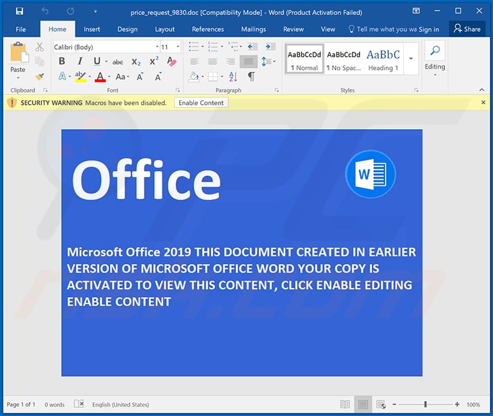Viewport: 493px width, 416px height.
Task: Toggle Align Left paragraph
Action: click(195, 62)
